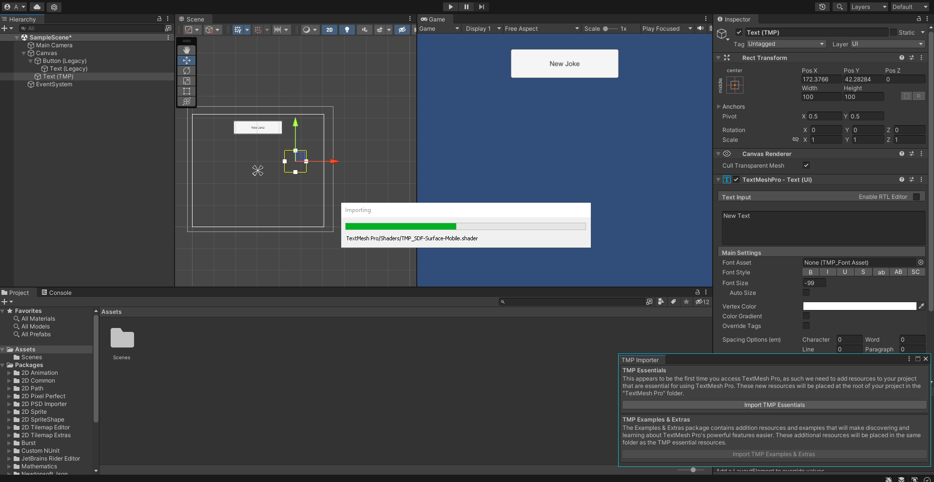The height and width of the screenshot is (482, 934).
Task: Click Import TMP Essentials button
Action: (774, 405)
